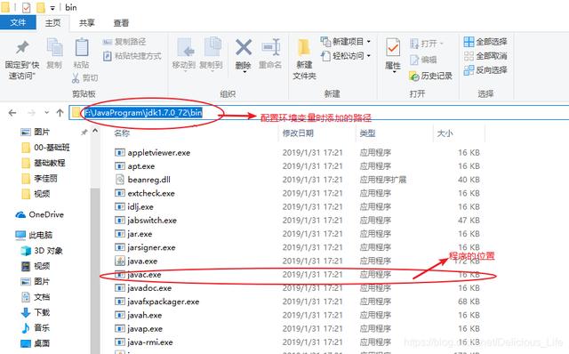The image size is (569, 354).
Task: Click the History (历史记录) icon
Action: [414, 76]
